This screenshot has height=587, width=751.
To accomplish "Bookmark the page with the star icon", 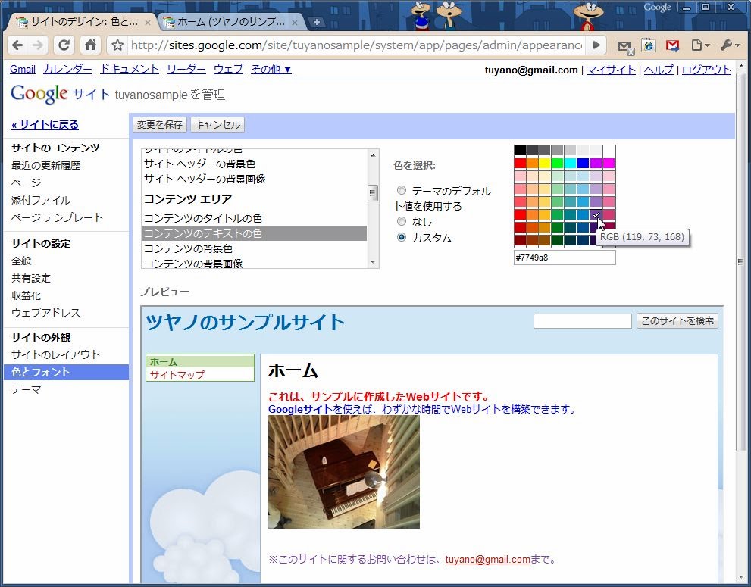I will [117, 45].
